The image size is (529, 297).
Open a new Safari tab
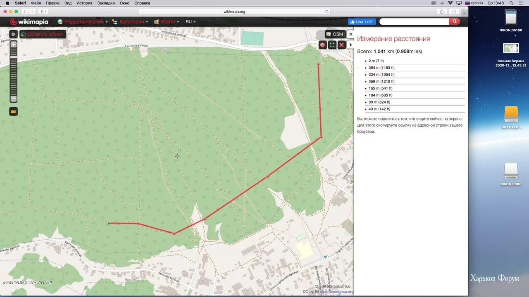click(x=465, y=13)
